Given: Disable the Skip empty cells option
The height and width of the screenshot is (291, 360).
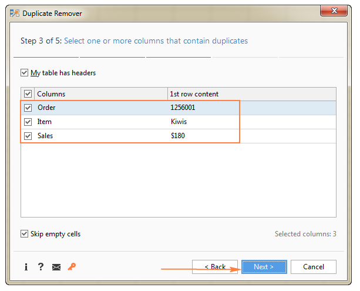Looking at the screenshot, I should click(24, 234).
